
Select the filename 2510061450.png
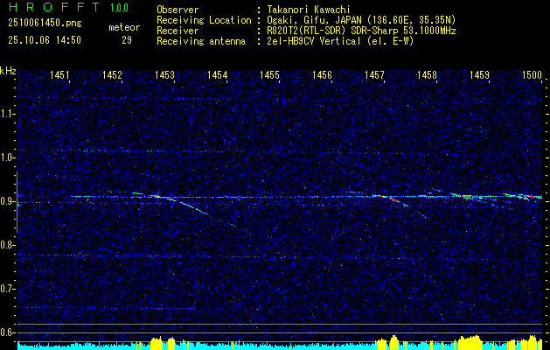point(45,24)
